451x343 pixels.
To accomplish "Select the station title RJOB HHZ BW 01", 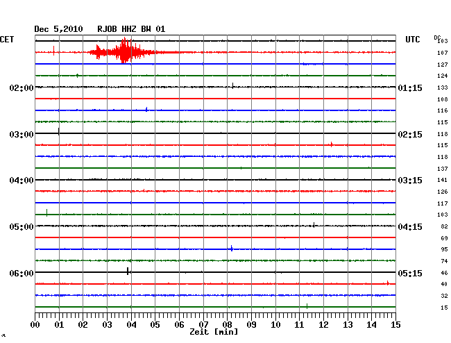I will pyautogui.click(x=131, y=29).
